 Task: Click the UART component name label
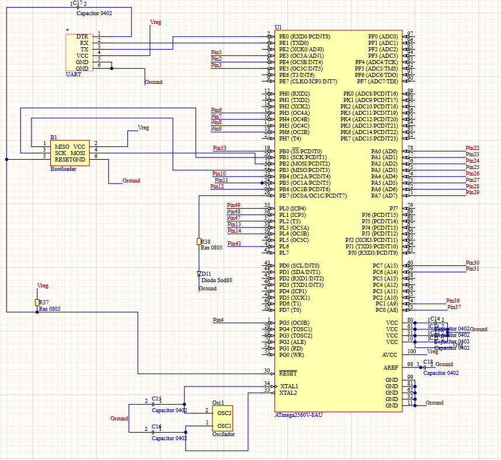73,74
